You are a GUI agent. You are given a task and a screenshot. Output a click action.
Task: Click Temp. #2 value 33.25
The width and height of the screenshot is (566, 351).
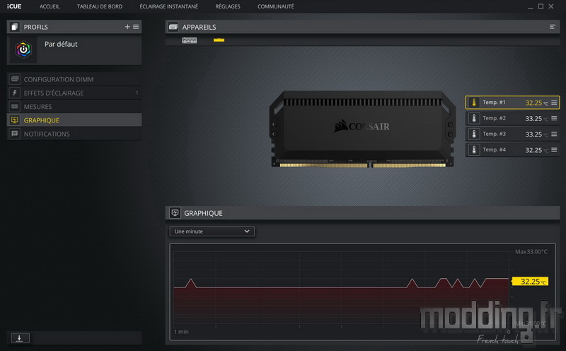coord(533,118)
